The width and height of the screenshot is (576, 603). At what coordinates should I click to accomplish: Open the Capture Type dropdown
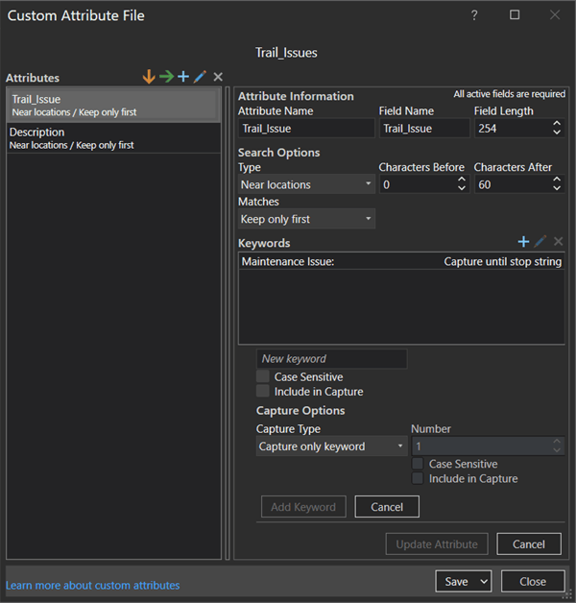point(331,446)
